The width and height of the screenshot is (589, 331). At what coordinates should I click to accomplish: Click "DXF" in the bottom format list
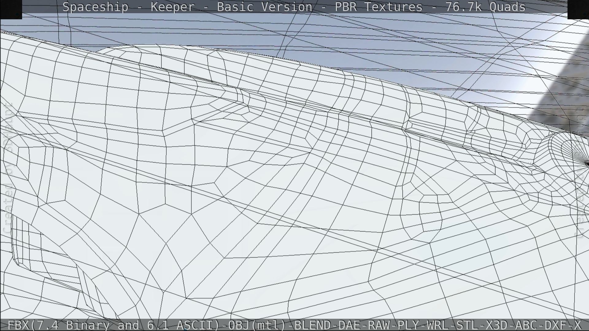[556, 325]
